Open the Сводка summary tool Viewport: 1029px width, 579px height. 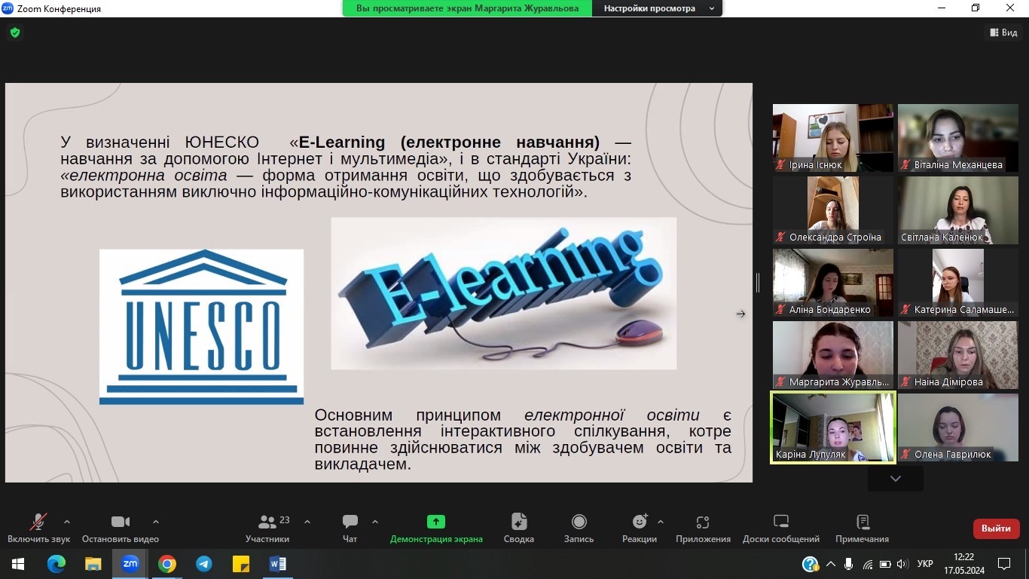click(x=519, y=528)
